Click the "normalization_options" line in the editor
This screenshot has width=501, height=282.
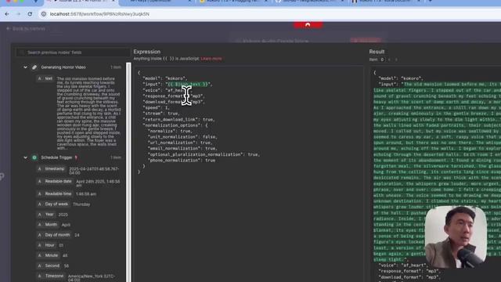click(x=175, y=125)
